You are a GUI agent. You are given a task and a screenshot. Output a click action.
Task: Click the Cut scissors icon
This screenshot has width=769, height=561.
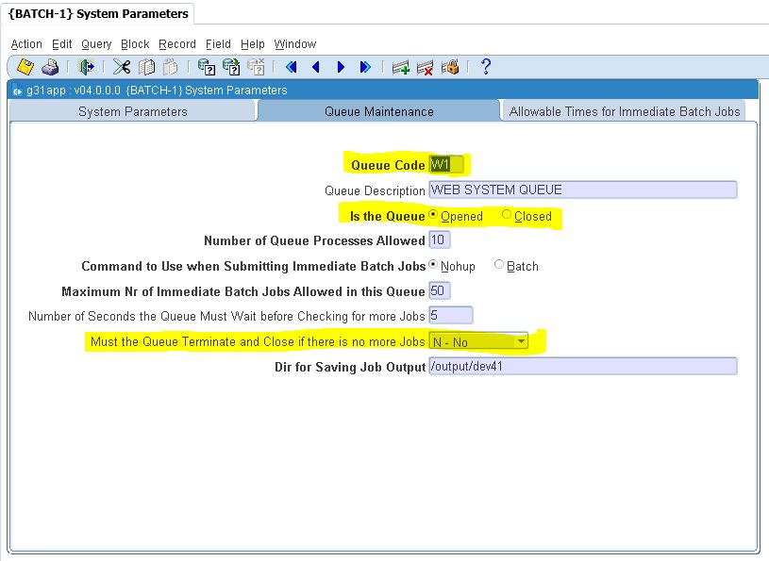coord(122,67)
